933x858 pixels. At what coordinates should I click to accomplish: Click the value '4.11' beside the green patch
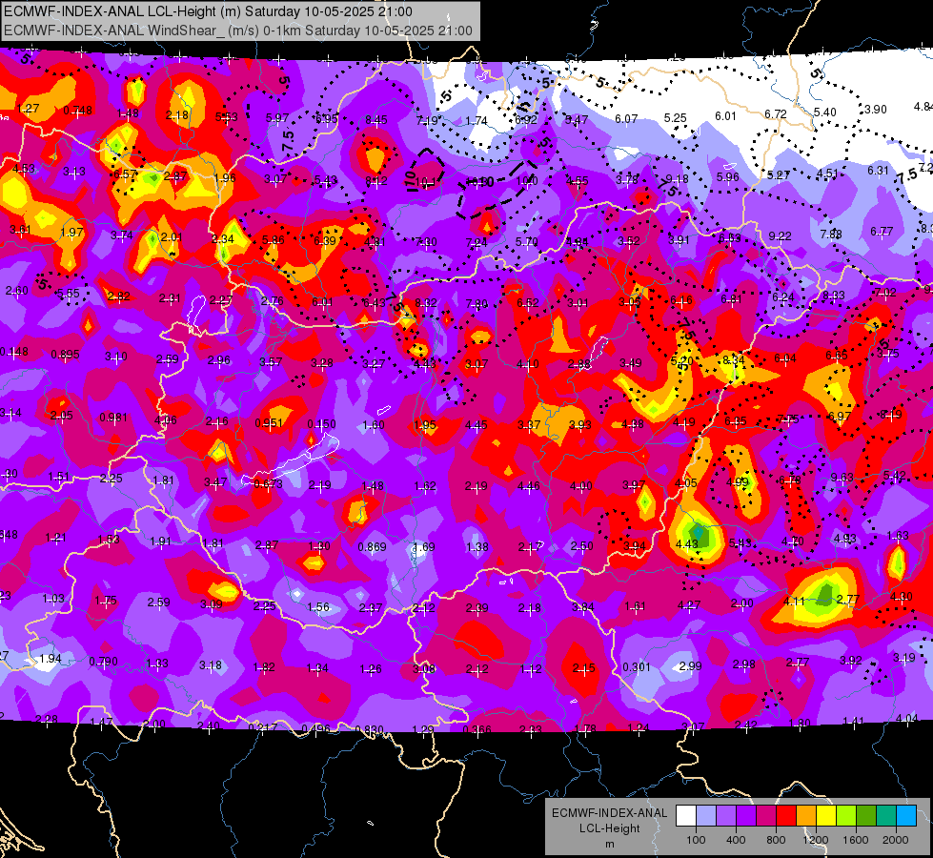coord(795,602)
